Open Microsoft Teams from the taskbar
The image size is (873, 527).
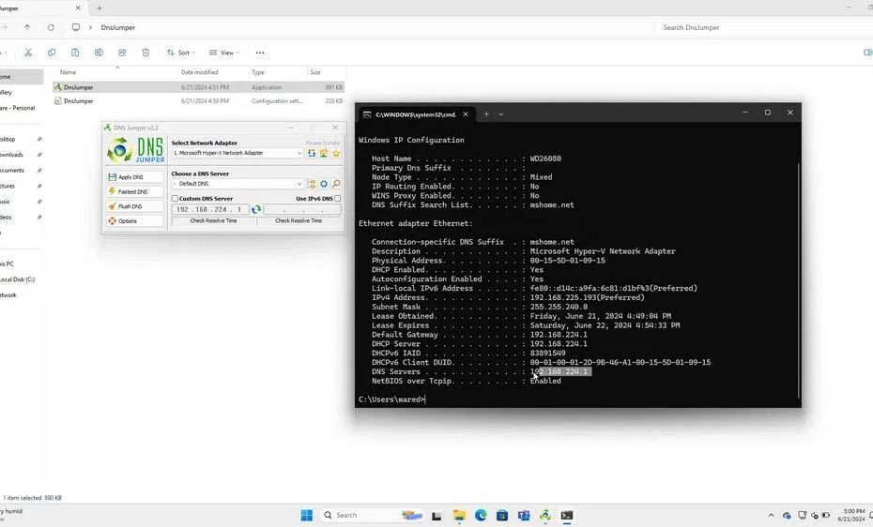(524, 516)
